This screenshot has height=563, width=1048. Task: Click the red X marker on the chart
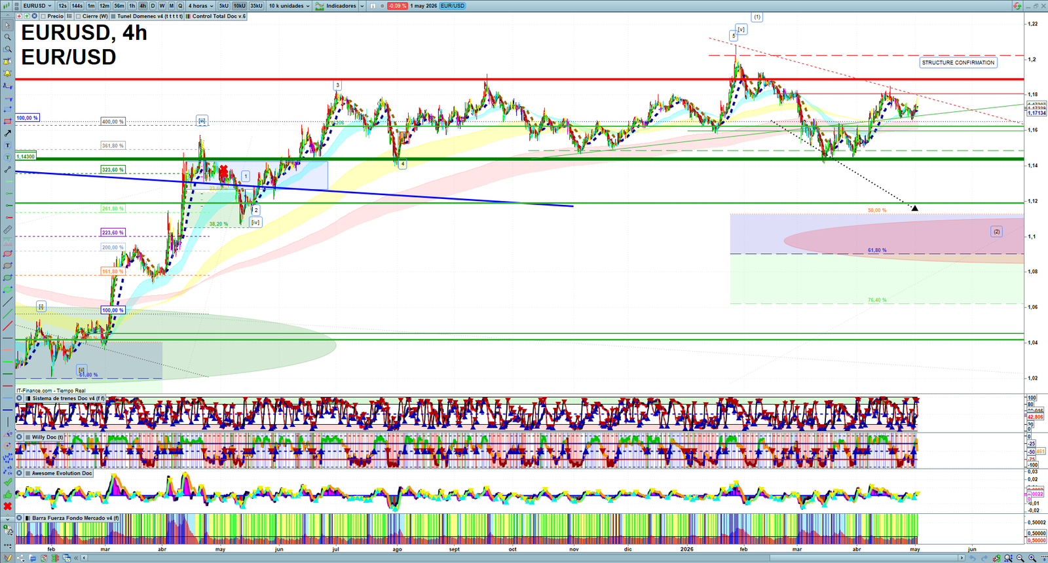pos(223,172)
